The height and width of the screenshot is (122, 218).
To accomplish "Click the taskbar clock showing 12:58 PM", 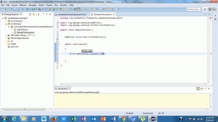I will 210,118.
